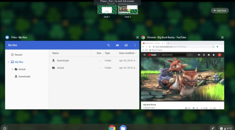The width and height of the screenshot is (235, 130).
Task: Open search in the Files window
Action: point(108,45)
